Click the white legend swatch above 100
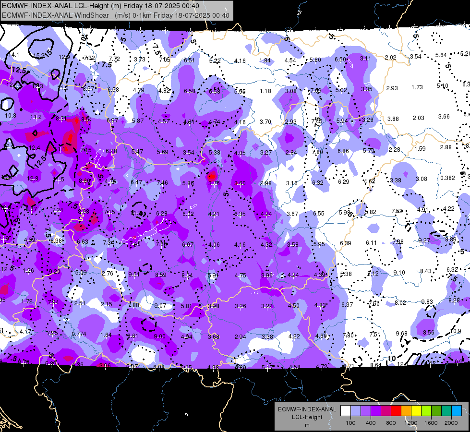470x432 pixels. tap(346, 411)
